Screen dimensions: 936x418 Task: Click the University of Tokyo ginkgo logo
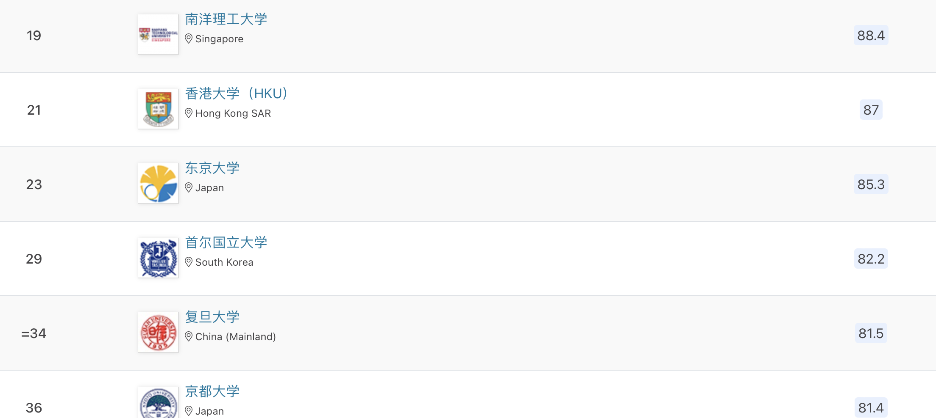(158, 183)
